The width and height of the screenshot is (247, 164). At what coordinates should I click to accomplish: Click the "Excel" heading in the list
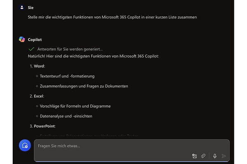(39, 96)
